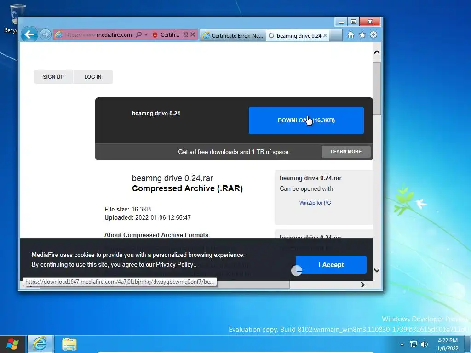Open the taskbar clock and date
Viewport: 471px width, 353px height.
coord(448,344)
